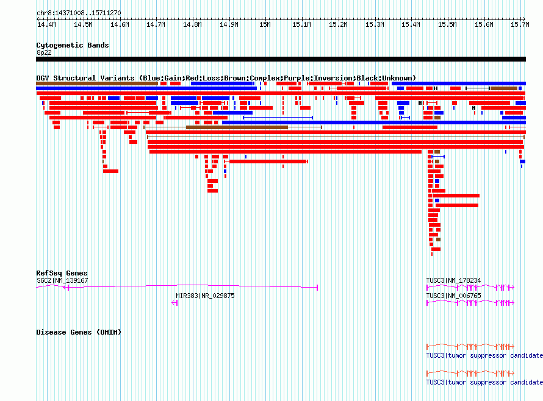This screenshot has height=401, width=543.
Task: Click the TUSC3|NM_006765 transcript label
Action: (x=453, y=296)
